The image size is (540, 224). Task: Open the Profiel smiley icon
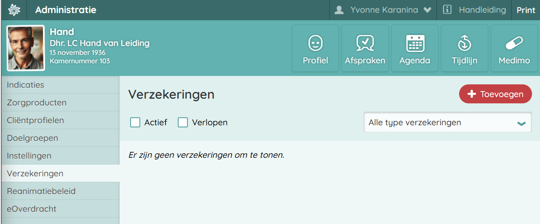pyautogui.click(x=315, y=43)
